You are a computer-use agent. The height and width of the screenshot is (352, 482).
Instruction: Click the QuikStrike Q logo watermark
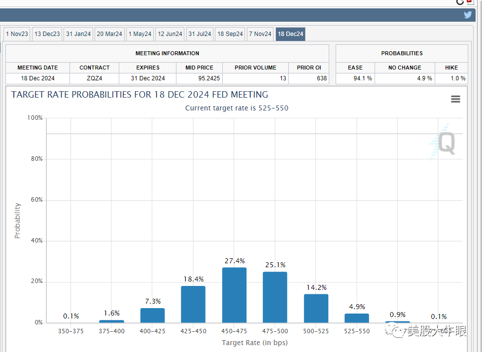[443, 143]
